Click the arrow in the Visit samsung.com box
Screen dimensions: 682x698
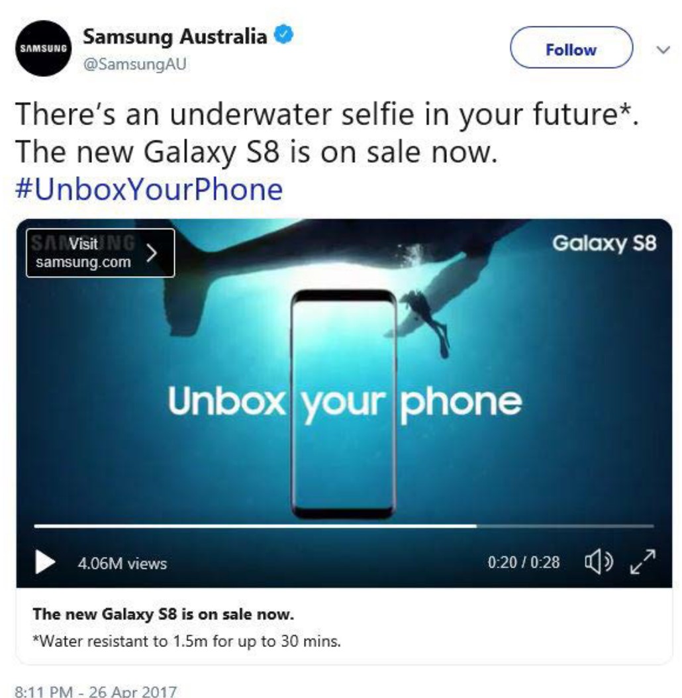click(152, 253)
